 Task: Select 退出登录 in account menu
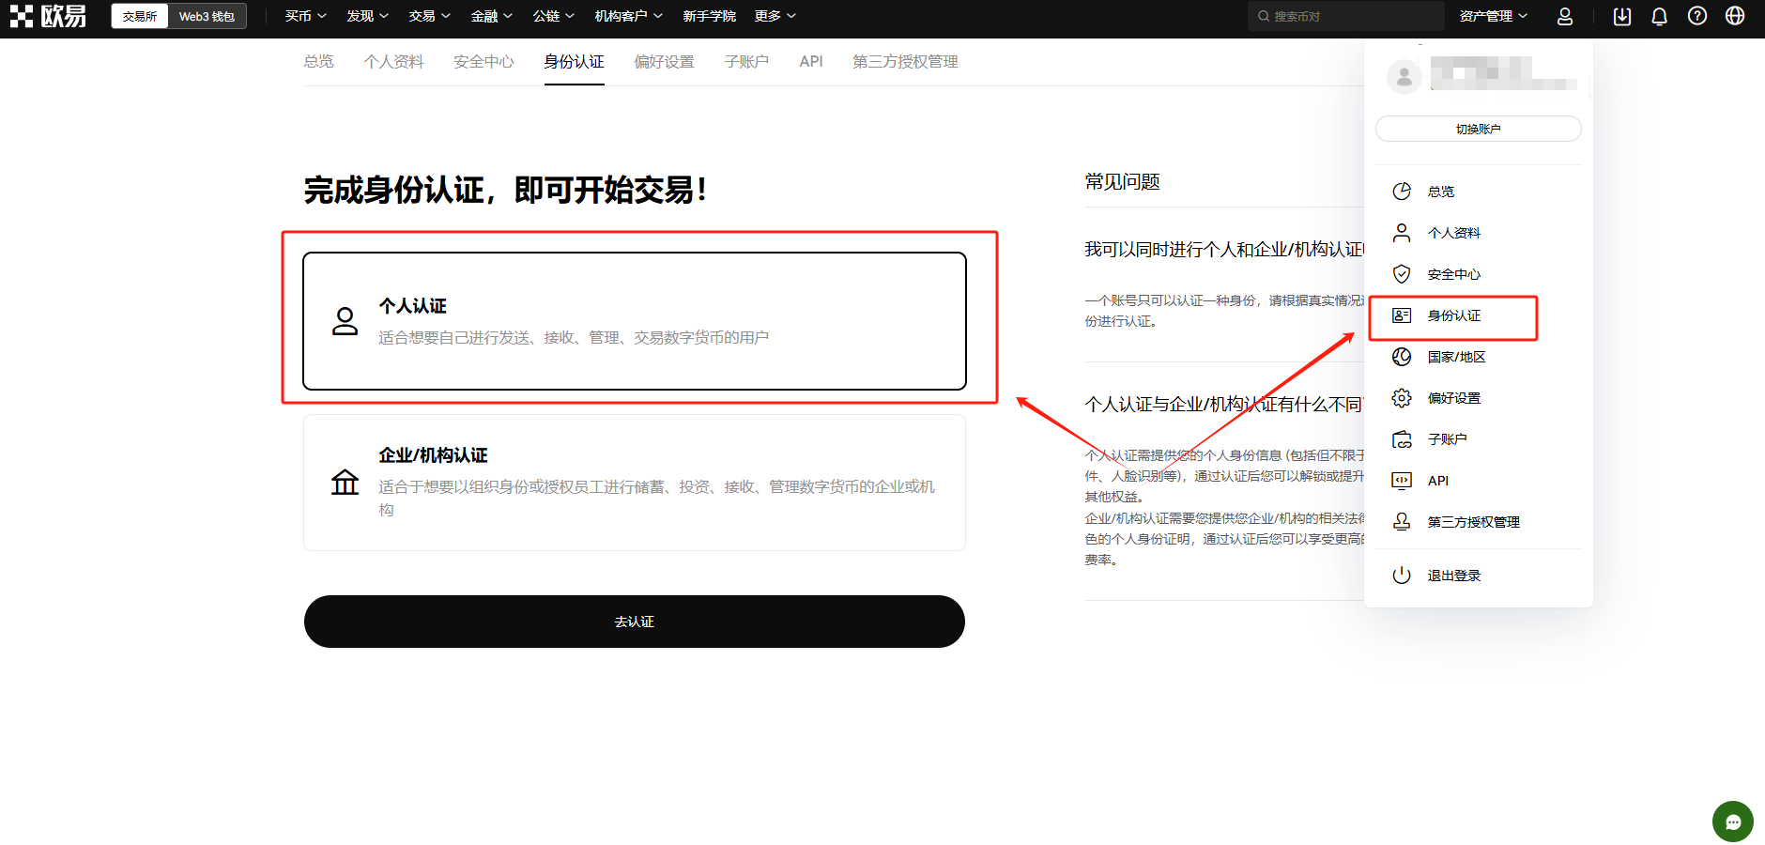pos(1453,576)
